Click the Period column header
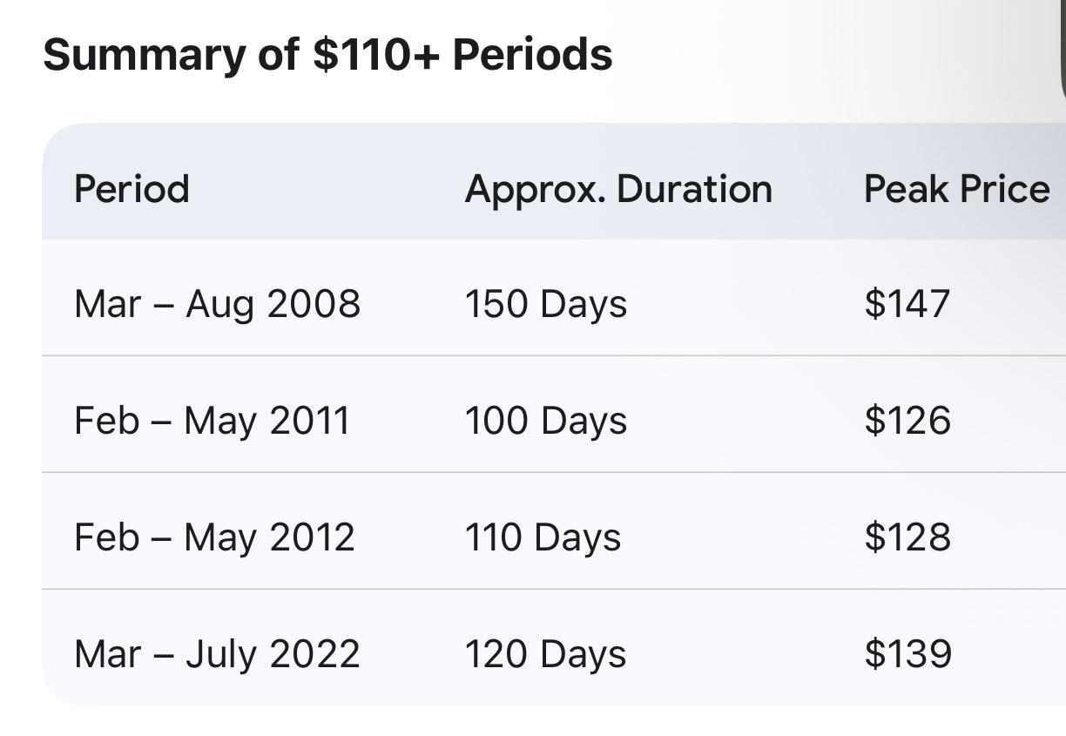The image size is (1066, 736). click(x=132, y=189)
